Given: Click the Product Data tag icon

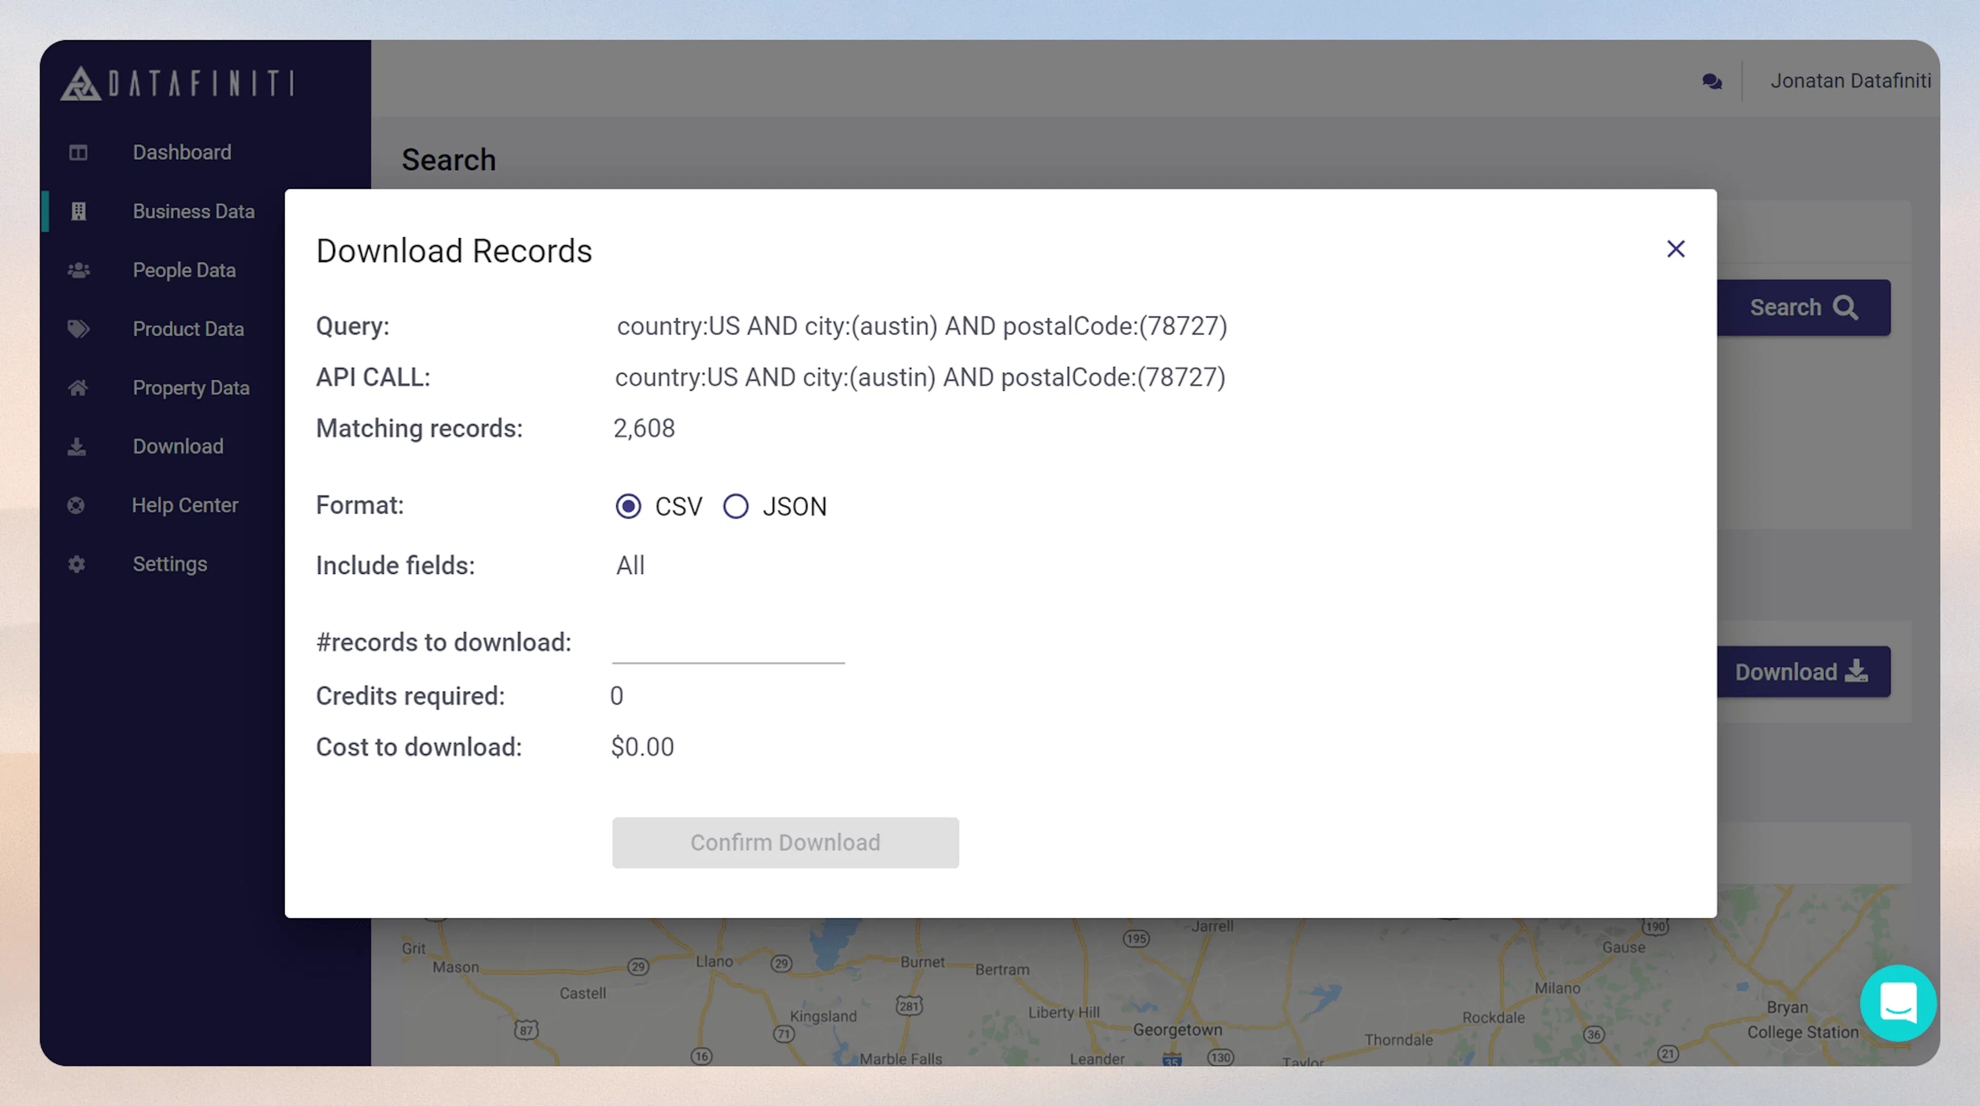Looking at the screenshot, I should pos(78,329).
